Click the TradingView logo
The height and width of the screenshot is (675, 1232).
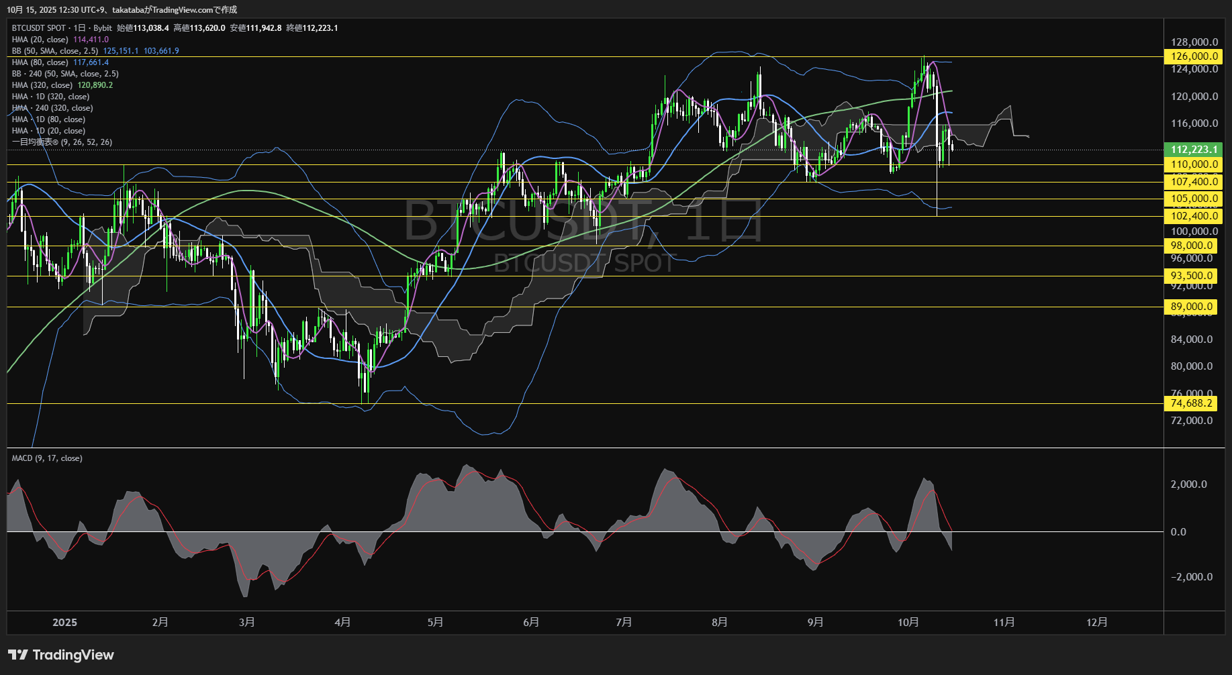[61, 655]
